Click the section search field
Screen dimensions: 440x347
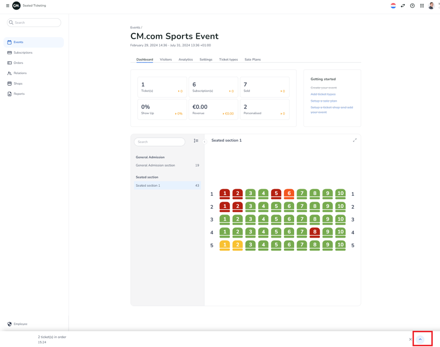(x=160, y=142)
